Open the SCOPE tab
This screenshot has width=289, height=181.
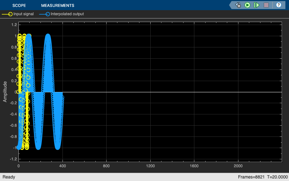point(19,5)
